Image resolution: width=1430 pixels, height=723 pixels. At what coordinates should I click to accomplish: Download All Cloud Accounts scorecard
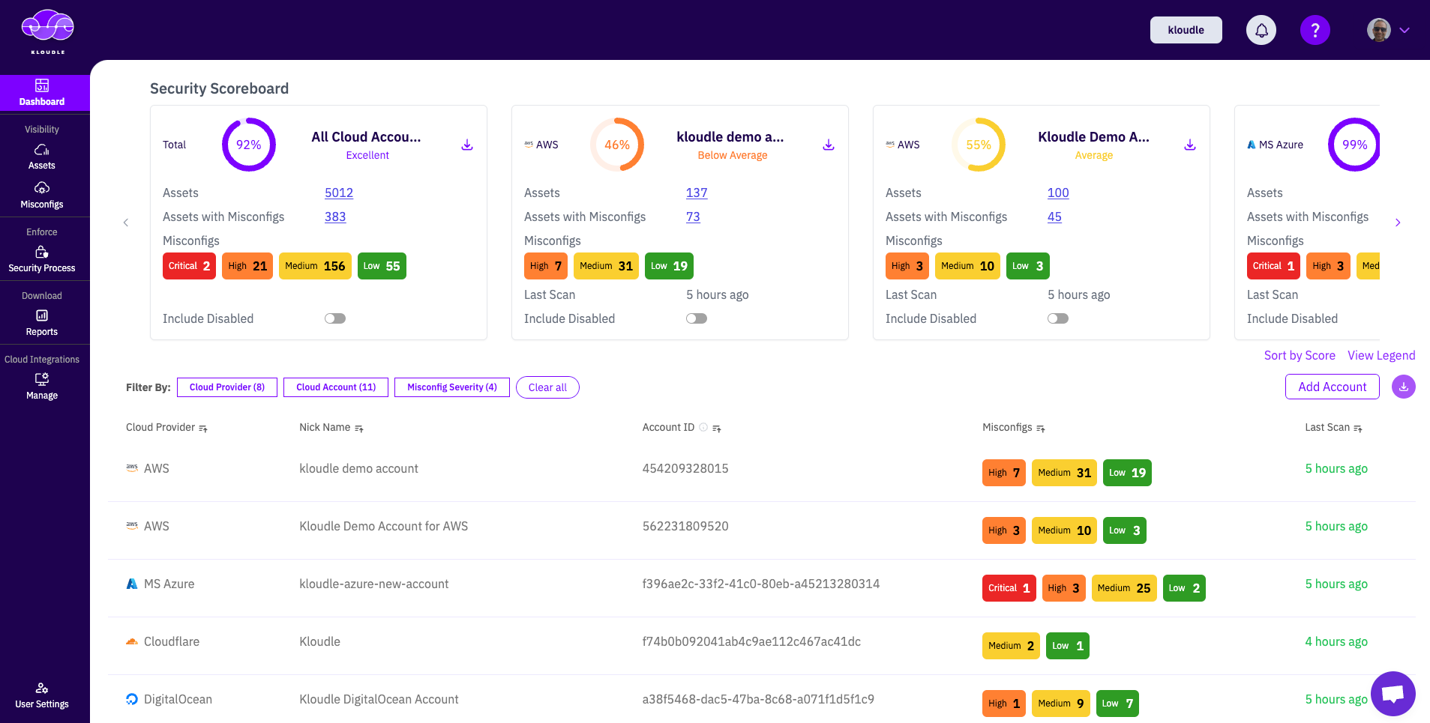coord(467,145)
